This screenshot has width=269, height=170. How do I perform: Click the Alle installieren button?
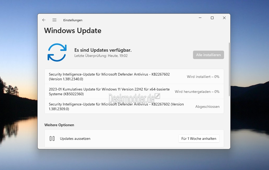coord(209,55)
